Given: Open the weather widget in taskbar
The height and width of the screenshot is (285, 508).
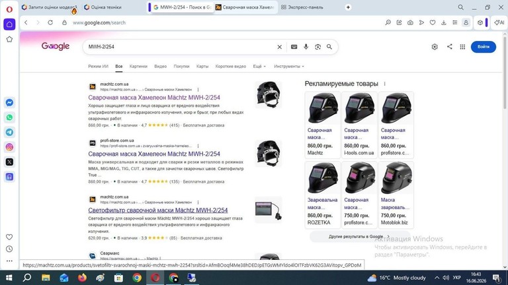Looking at the screenshot, I should (397, 278).
